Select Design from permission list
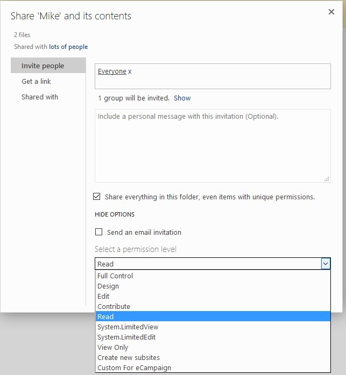Screen dimensions: 346x375 [108, 286]
